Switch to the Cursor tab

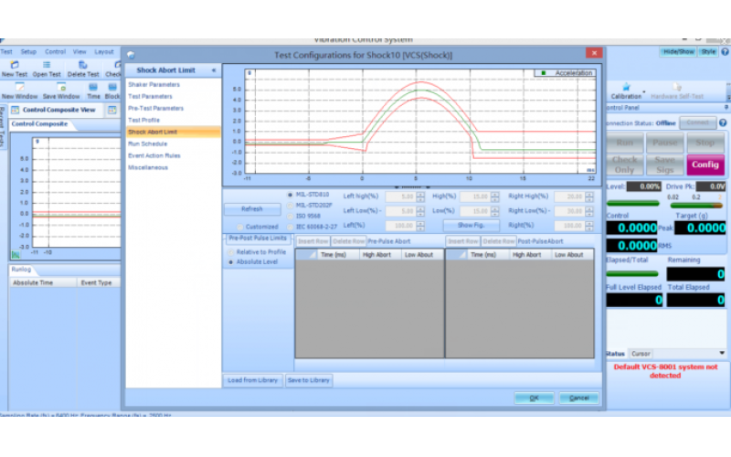641,354
